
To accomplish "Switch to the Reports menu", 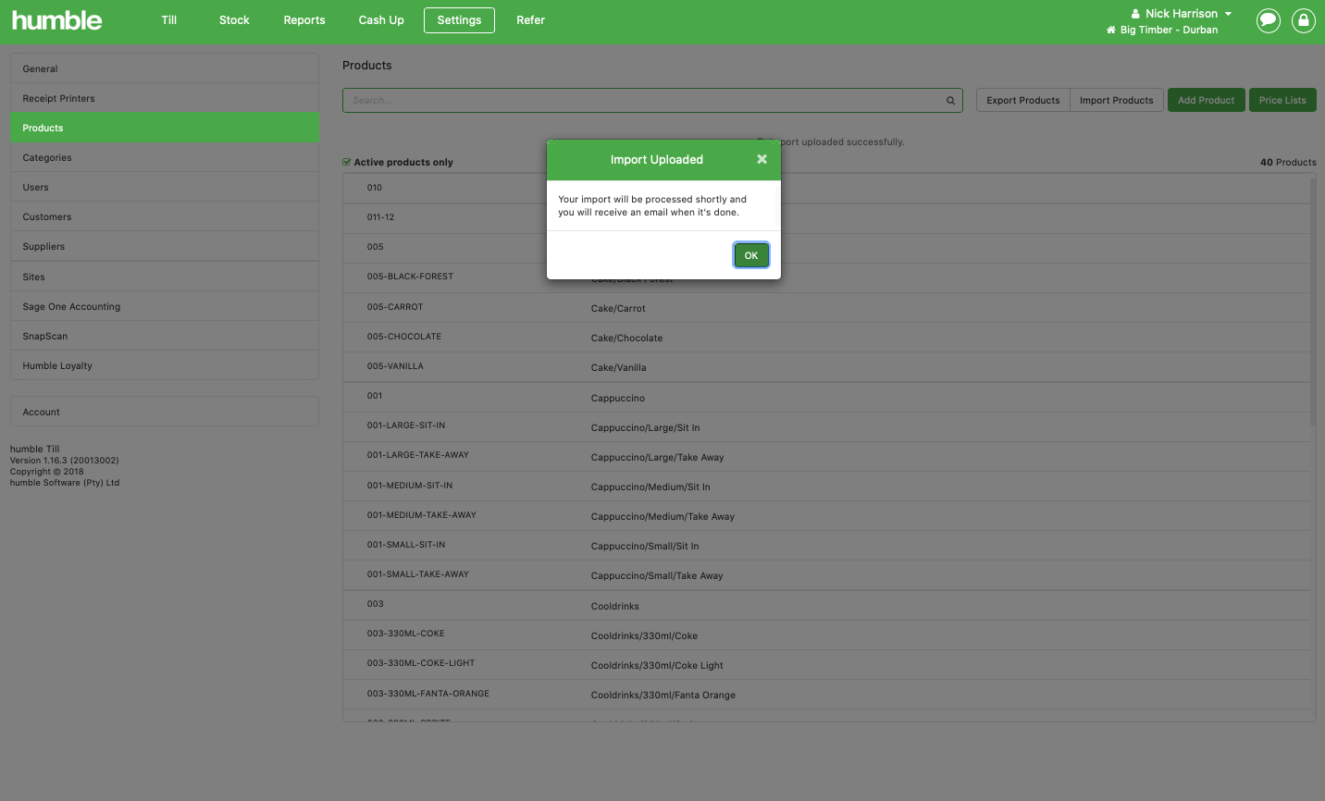I will click(303, 19).
